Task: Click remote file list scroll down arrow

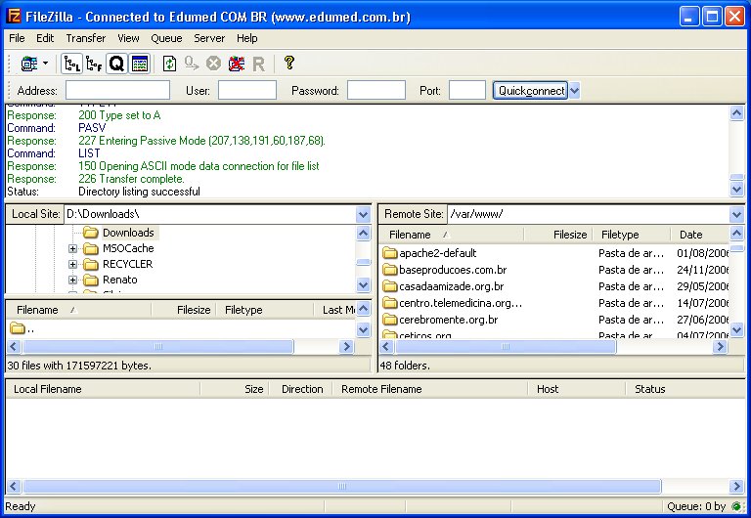Action: click(x=736, y=329)
